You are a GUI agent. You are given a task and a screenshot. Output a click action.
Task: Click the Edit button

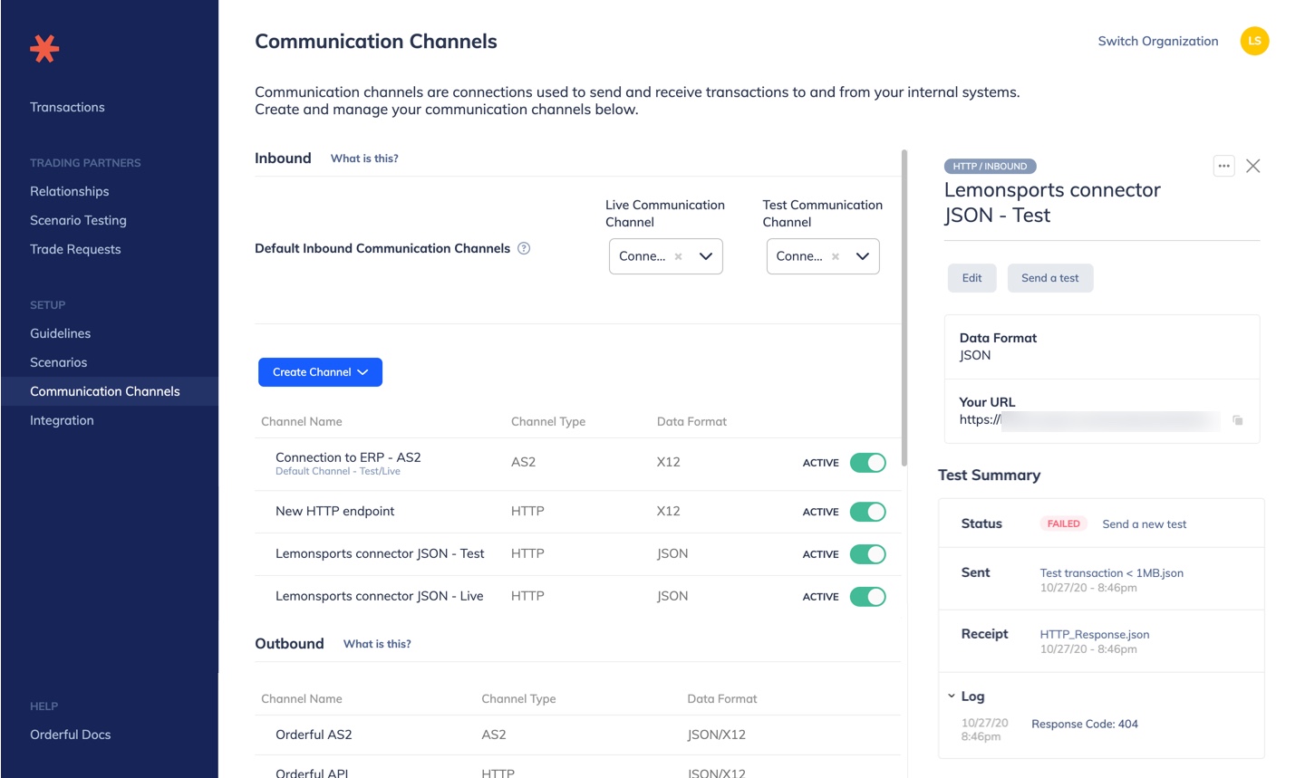[x=972, y=278]
